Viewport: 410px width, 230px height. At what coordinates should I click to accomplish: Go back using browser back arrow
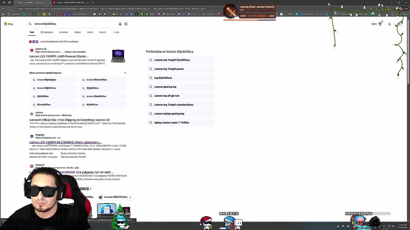pyautogui.click(x=4, y=9)
